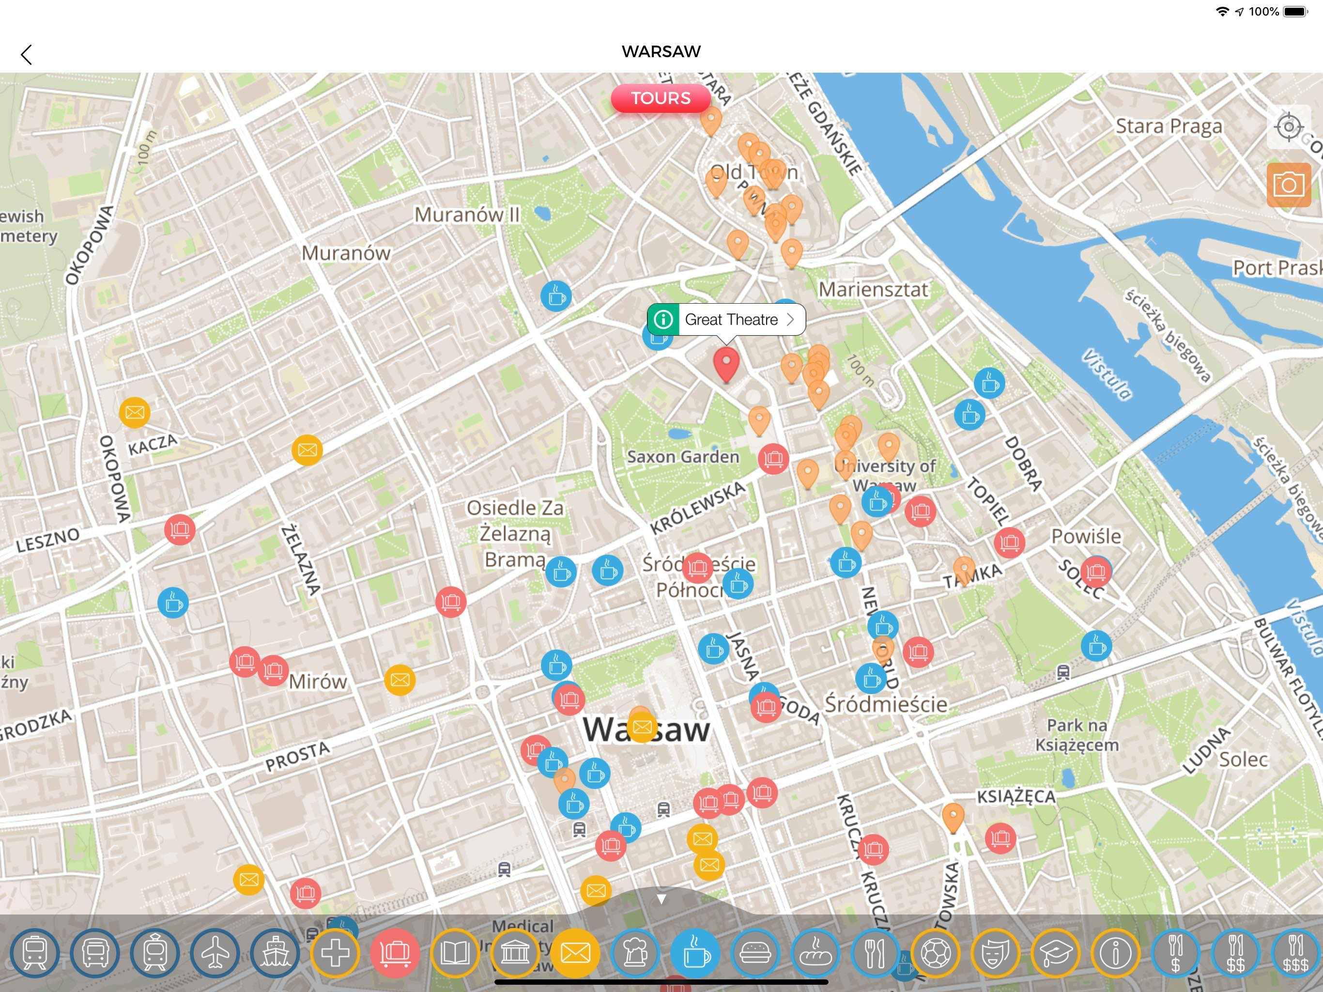
Task: Toggle the train filter icon
Action: tap(35, 953)
